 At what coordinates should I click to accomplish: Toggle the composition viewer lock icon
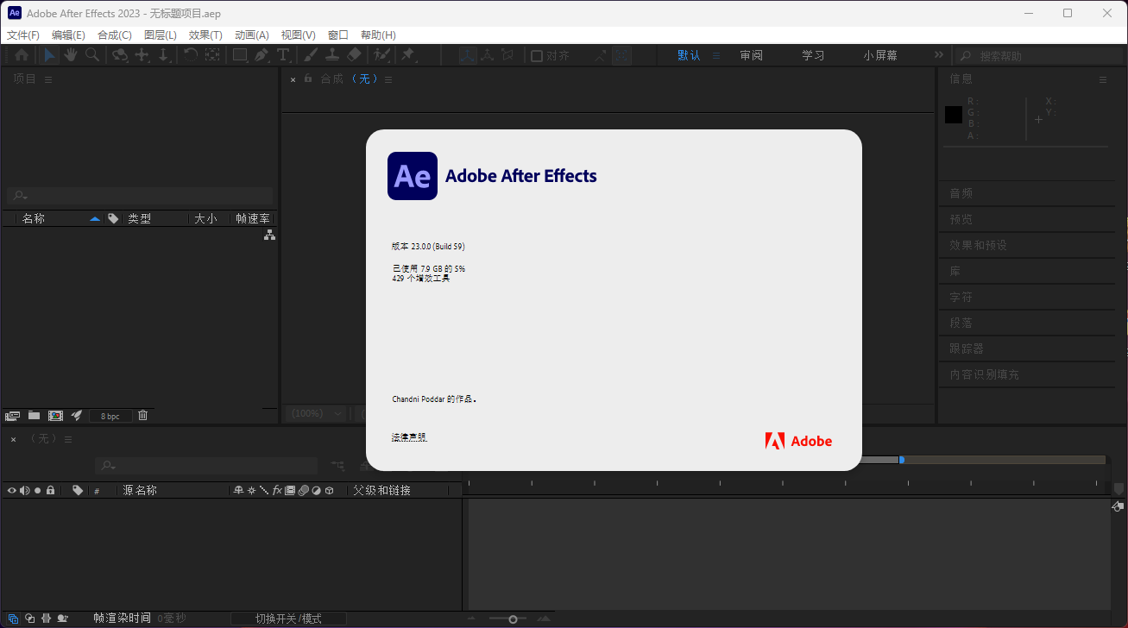308,78
